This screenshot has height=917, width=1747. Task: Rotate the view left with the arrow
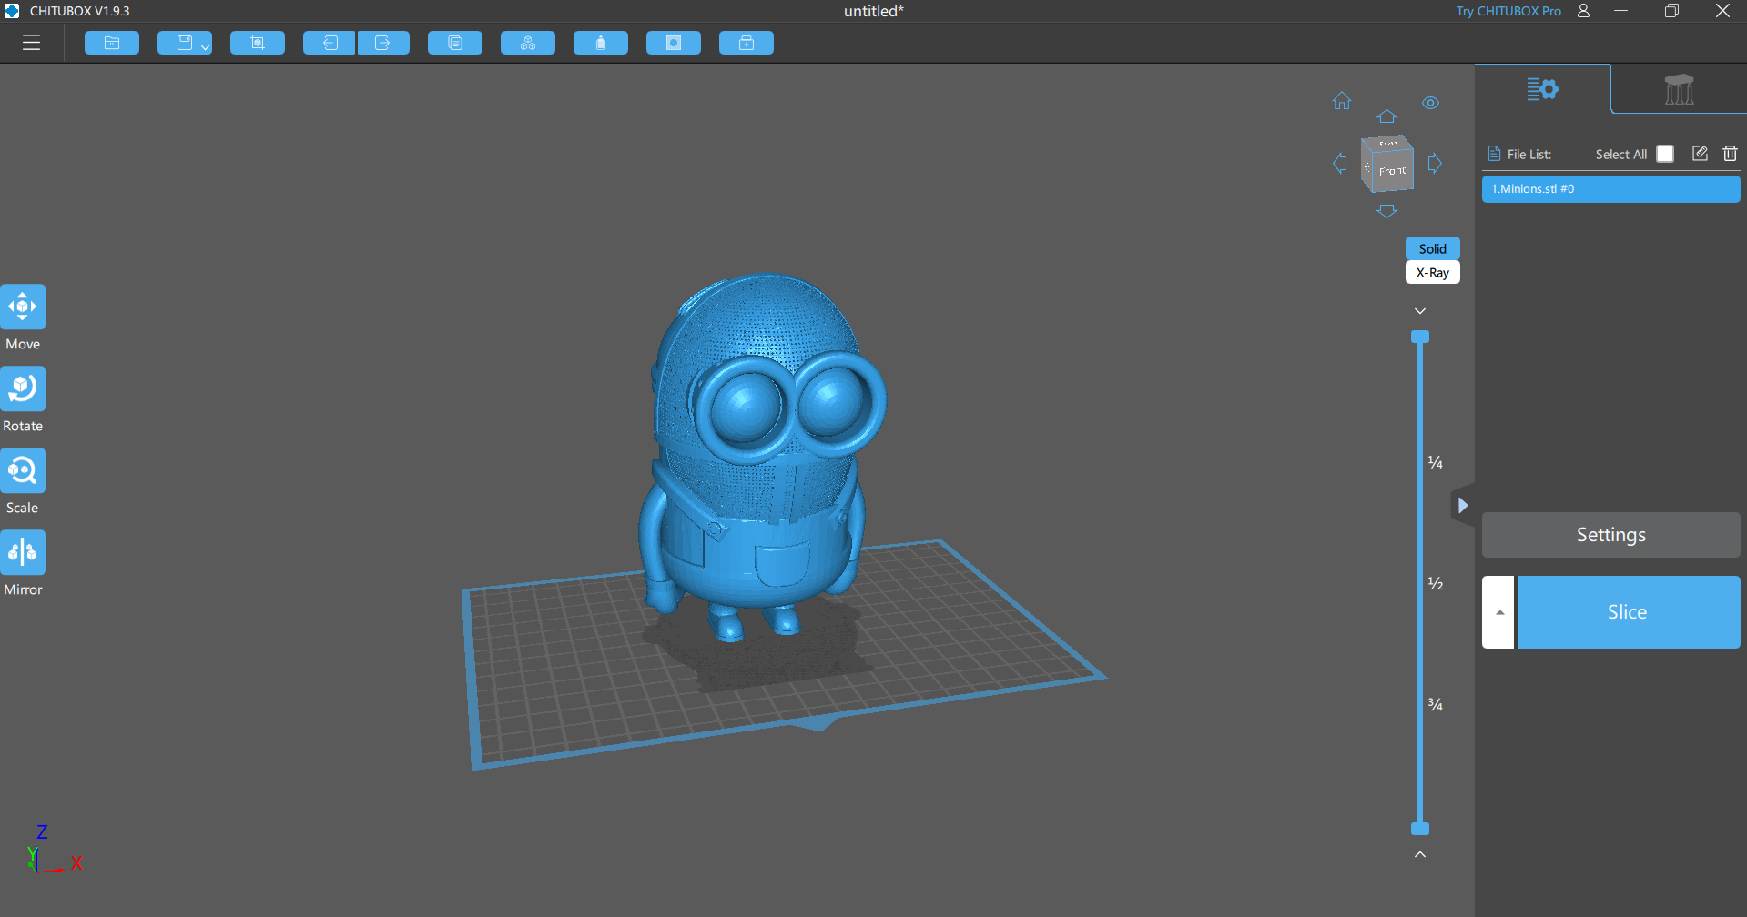1340,164
